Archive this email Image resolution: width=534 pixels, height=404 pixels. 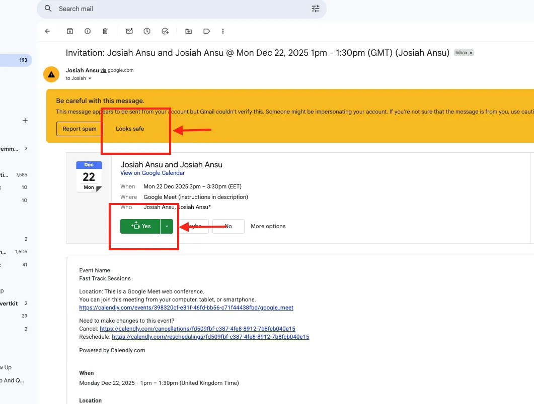coord(70,31)
